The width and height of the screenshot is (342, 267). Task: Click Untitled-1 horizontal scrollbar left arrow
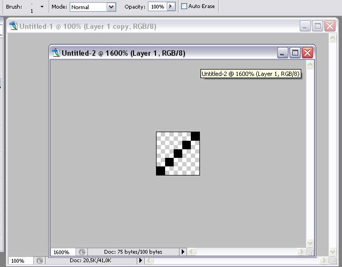pyautogui.click(x=149, y=261)
